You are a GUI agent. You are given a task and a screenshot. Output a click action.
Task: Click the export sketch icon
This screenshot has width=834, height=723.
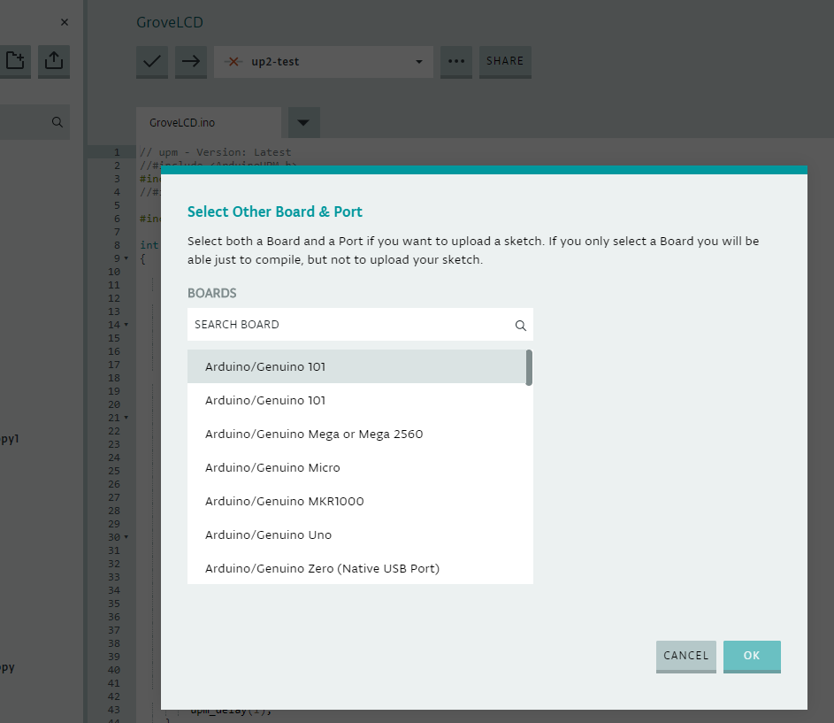pyautogui.click(x=53, y=61)
